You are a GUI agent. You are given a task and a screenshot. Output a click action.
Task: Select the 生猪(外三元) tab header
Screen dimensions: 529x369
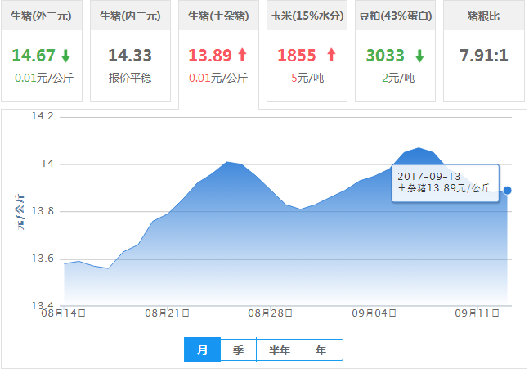point(43,16)
